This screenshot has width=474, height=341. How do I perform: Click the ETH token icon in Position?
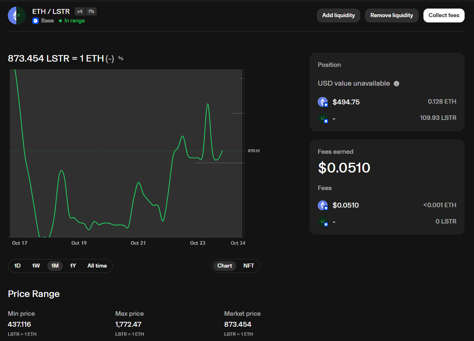(x=323, y=102)
